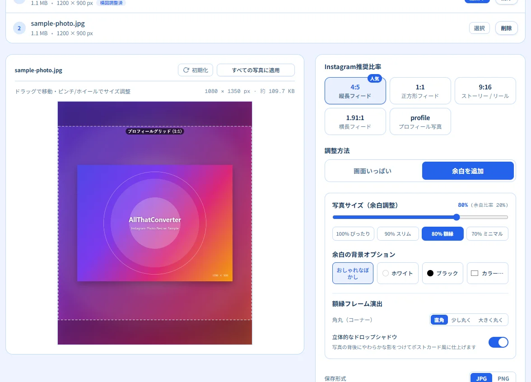Viewport: 531px width, 382px height.
Task: Set corner style to 少し丸く
Action: point(461,320)
